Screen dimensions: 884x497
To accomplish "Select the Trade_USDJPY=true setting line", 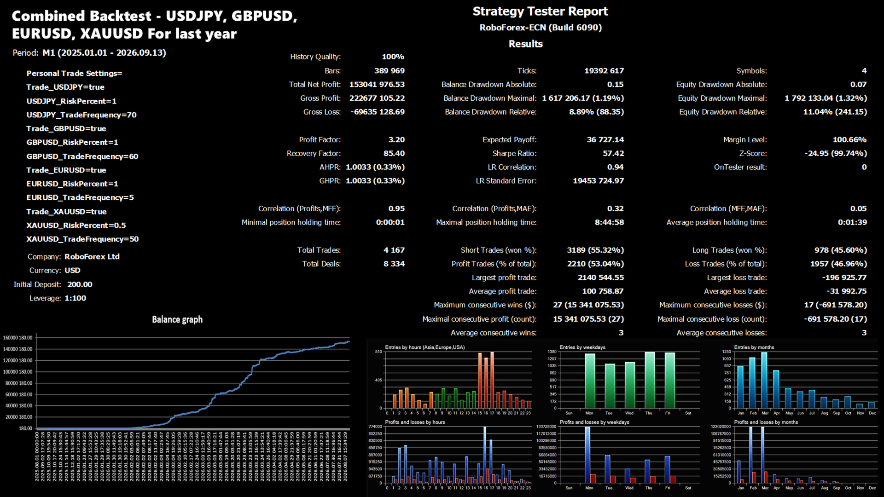I will pos(65,87).
